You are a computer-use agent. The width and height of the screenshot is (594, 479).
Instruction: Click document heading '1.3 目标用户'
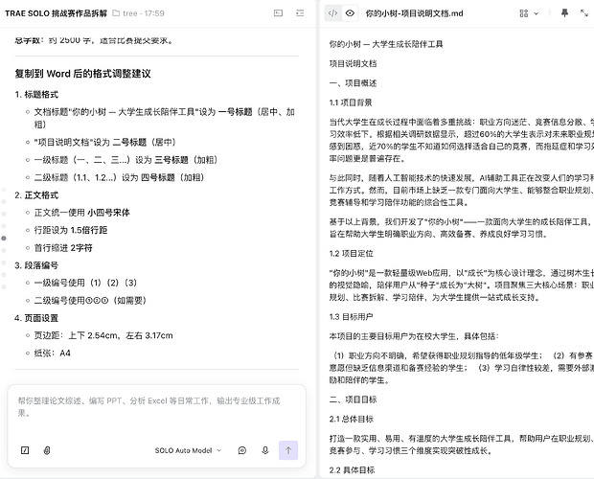coord(352,316)
